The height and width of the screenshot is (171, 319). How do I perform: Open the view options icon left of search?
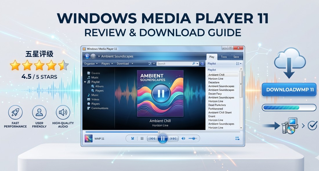[150, 64]
